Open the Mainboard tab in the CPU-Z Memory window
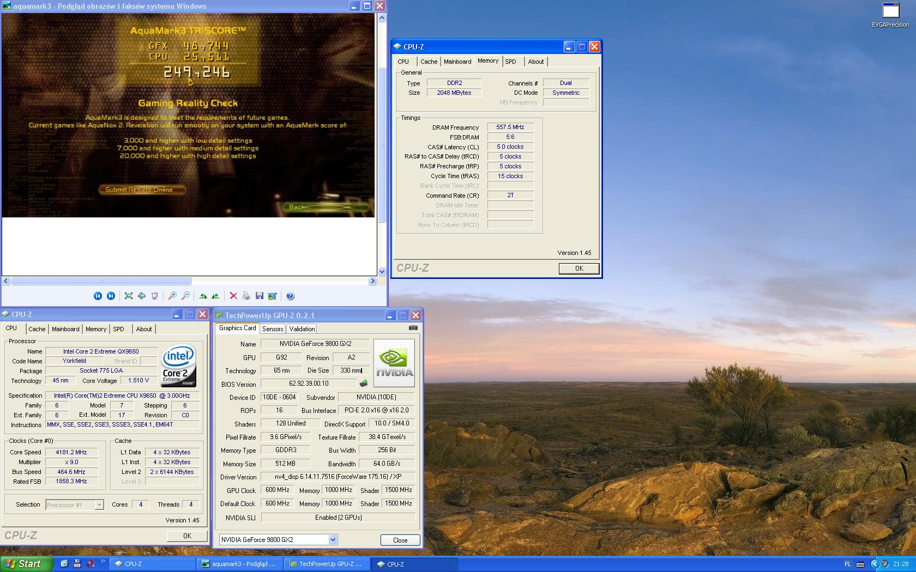The width and height of the screenshot is (916, 572). tap(457, 62)
